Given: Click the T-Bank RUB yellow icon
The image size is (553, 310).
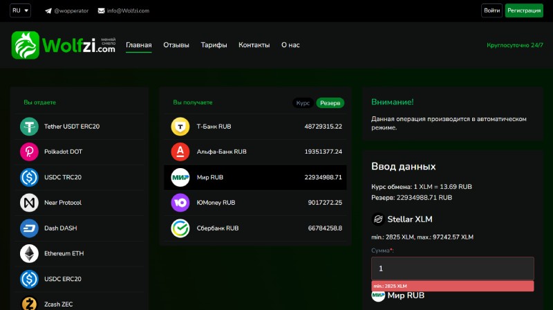Looking at the screenshot, I should pos(180,127).
